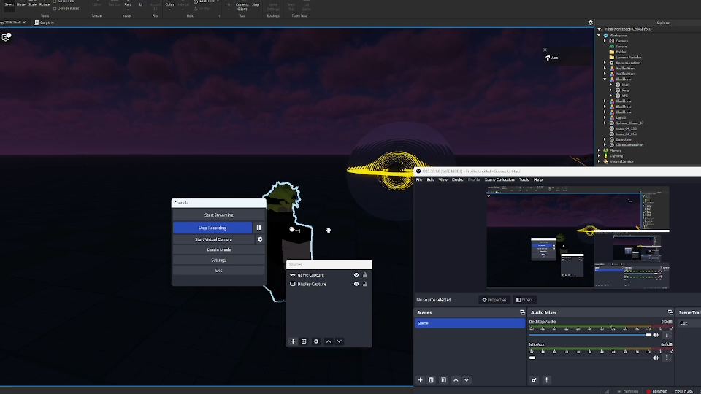Toggle visibility of Display Capture source
This screenshot has height=394, width=701.
(356, 284)
